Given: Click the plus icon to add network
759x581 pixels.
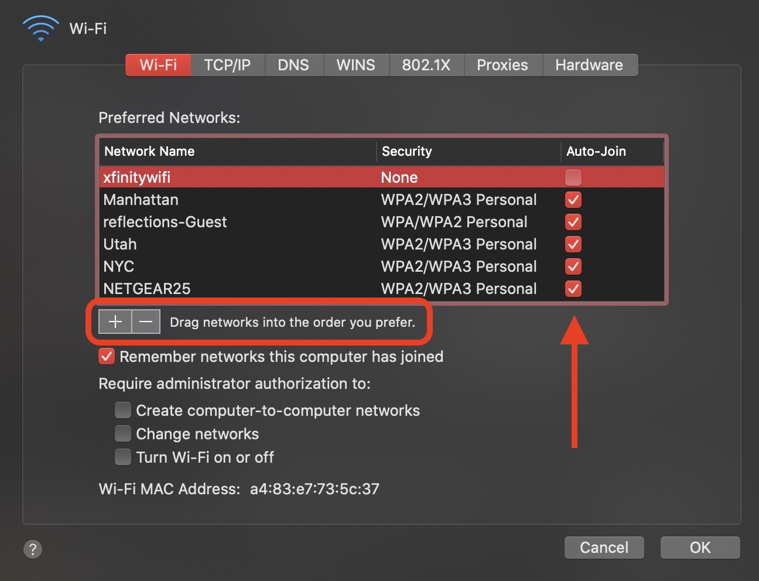Looking at the screenshot, I should click(115, 322).
